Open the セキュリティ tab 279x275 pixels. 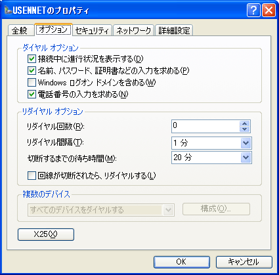coord(92,30)
